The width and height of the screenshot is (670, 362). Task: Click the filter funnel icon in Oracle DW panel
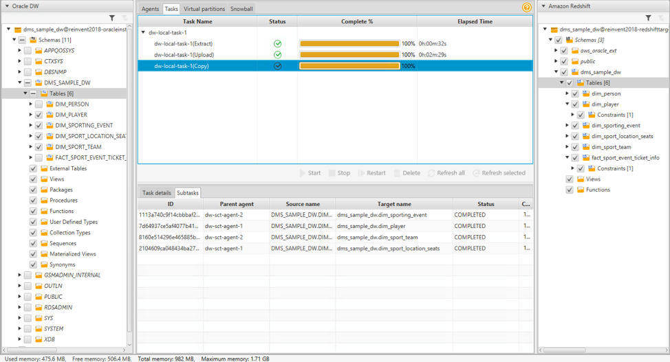pyautogui.click(x=112, y=18)
